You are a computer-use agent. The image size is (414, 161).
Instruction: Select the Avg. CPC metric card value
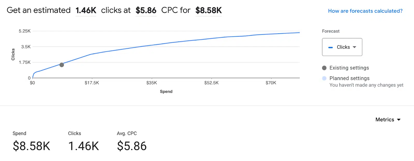(132, 146)
